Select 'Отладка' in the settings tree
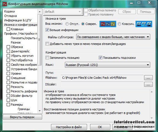Image resolution: width=158 pixels, height=132 pixels. tap(10, 16)
